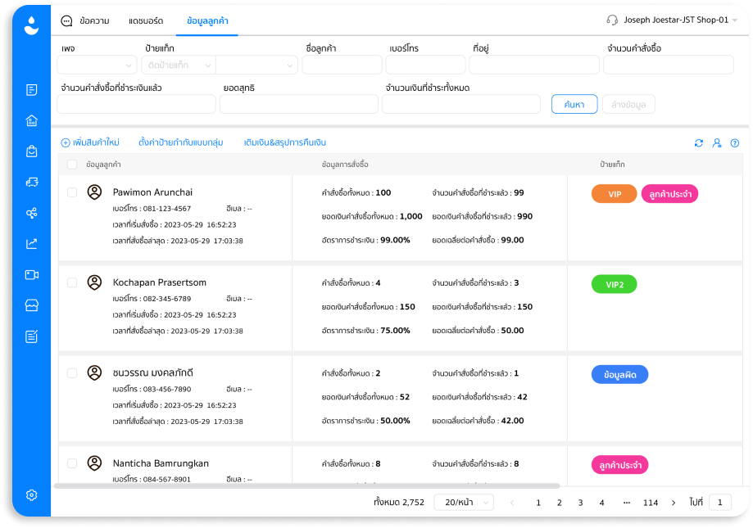This screenshot has height=528, width=753.
Task: Open the เพจ dropdown
Action: [97, 65]
